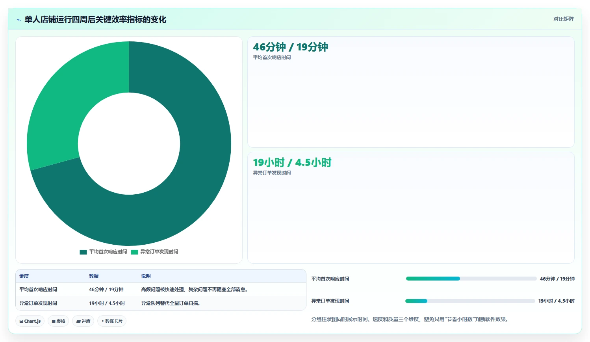Click the 数据卡片 tag chip
Image resolution: width=590 pixels, height=342 pixels.
click(112, 321)
